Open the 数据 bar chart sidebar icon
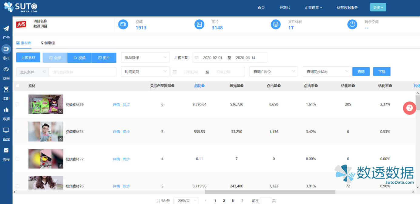The height and width of the screenshot is (204, 420). (x=6, y=110)
